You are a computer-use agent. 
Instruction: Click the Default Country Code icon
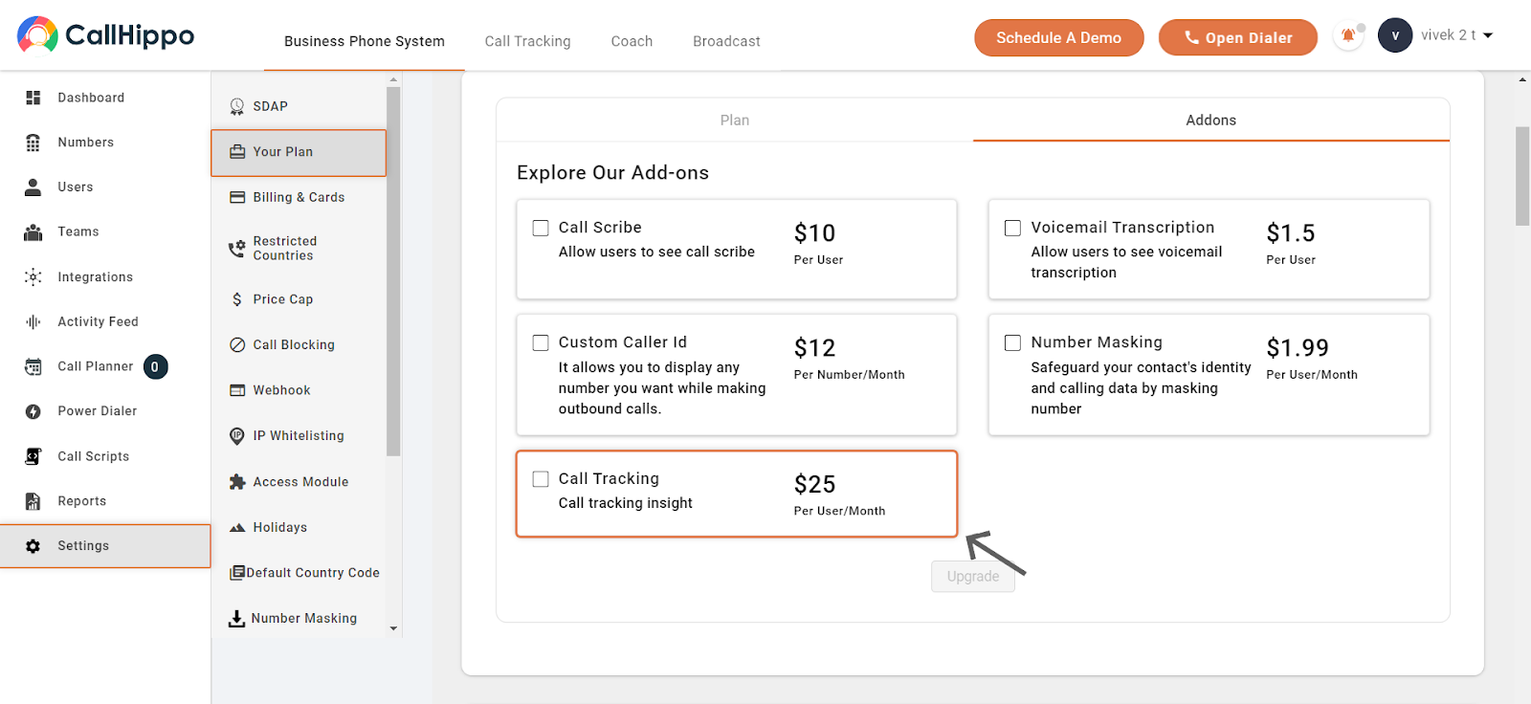[237, 573]
